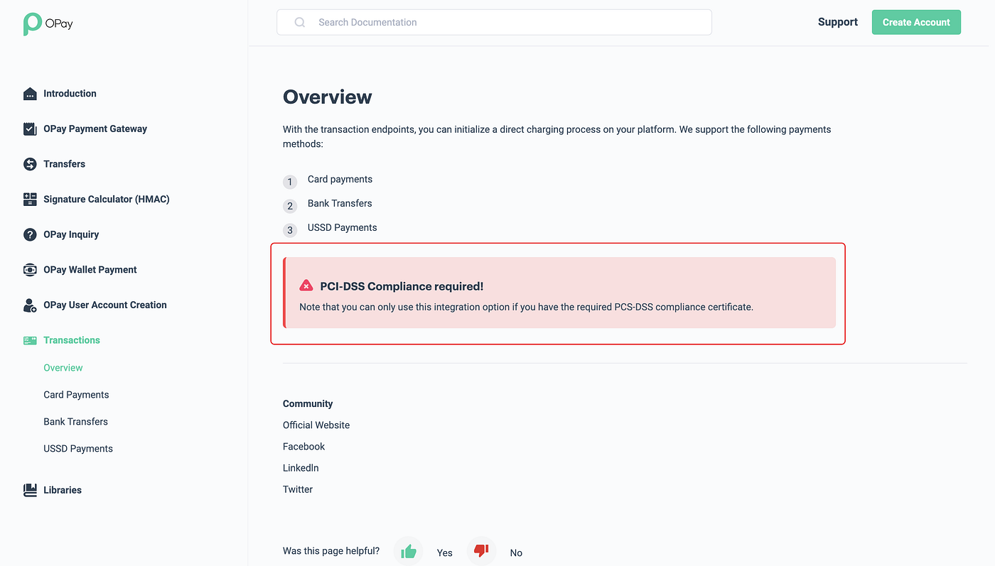Image resolution: width=995 pixels, height=566 pixels.
Task: Click the OPay Payment Gateway calendar icon
Action: 30,129
